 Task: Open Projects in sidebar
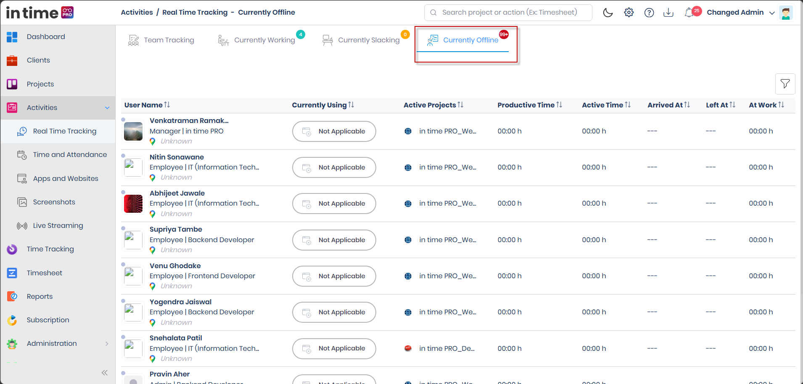tap(58, 84)
